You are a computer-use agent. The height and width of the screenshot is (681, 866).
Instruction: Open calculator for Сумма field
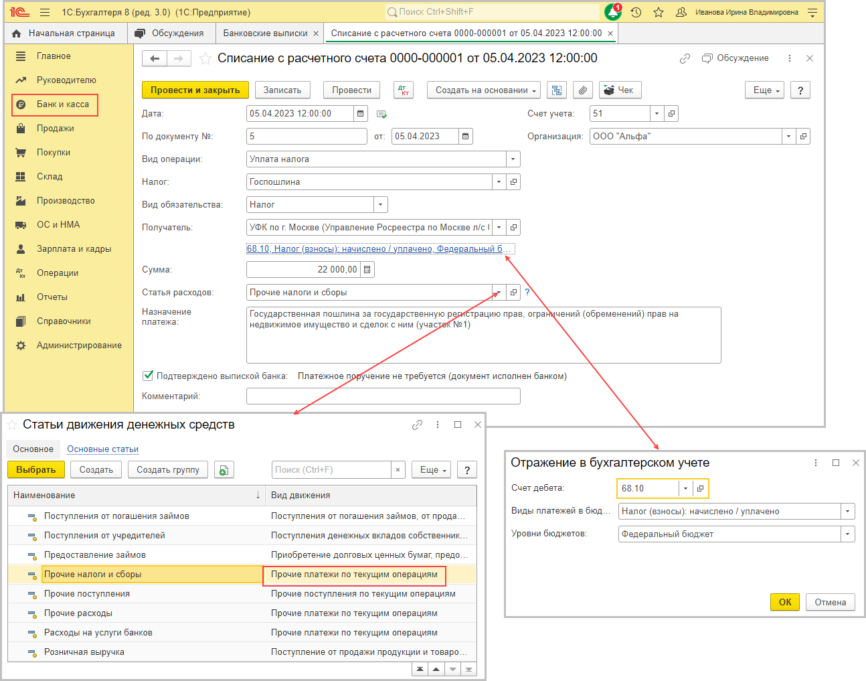[367, 270]
